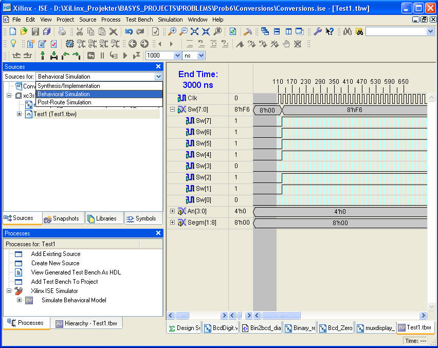
Task: Expand the Segm[1:8] bus signal
Action: coord(172,222)
